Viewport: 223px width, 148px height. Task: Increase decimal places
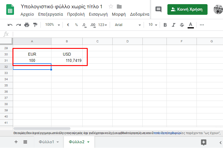[93, 25]
